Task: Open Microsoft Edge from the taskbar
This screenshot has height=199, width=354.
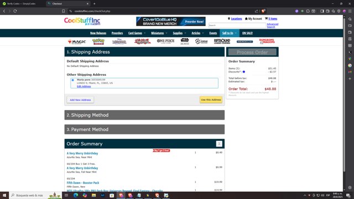Action: click(x=76, y=195)
